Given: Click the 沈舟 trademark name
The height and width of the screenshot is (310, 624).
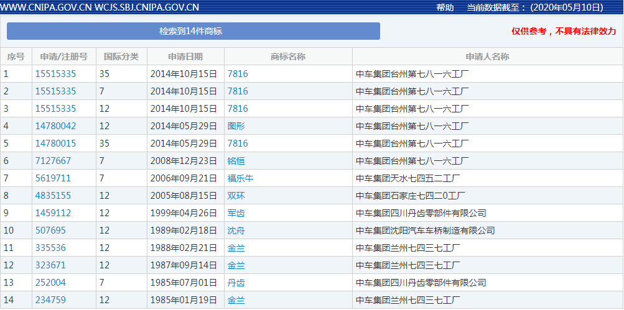Looking at the screenshot, I should (x=236, y=230).
